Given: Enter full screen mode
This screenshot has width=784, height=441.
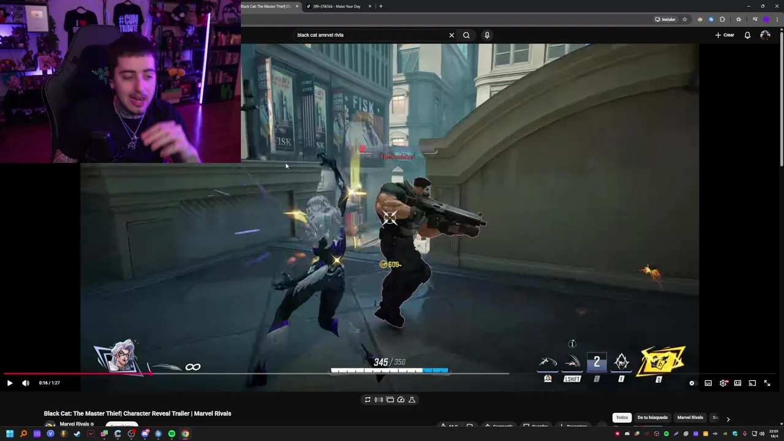Looking at the screenshot, I should tap(767, 383).
